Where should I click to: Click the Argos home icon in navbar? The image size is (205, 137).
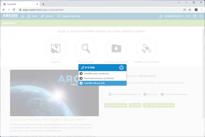tap(23, 16)
